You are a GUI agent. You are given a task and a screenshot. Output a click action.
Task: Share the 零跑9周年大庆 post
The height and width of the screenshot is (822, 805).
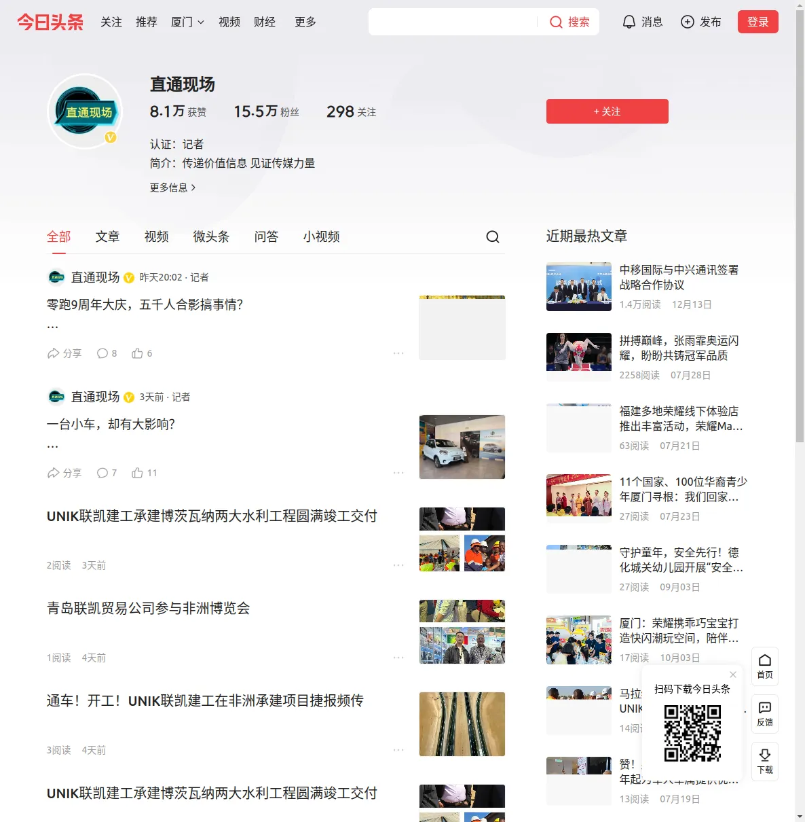(x=64, y=353)
